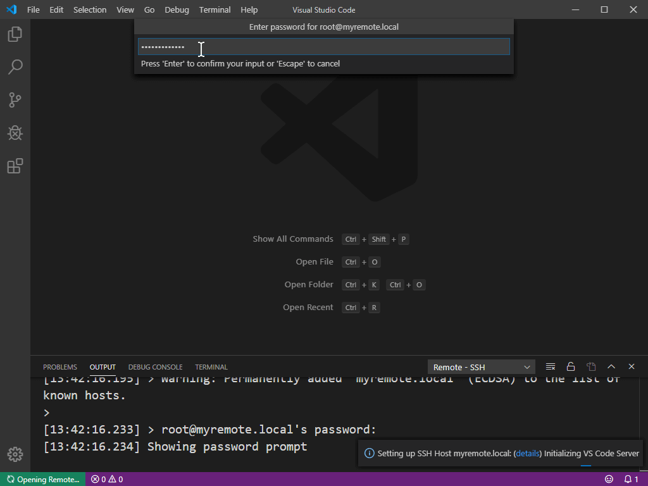Image resolution: width=648 pixels, height=486 pixels.
Task: Expand the details of SSH setup notification
Action: pos(526,453)
